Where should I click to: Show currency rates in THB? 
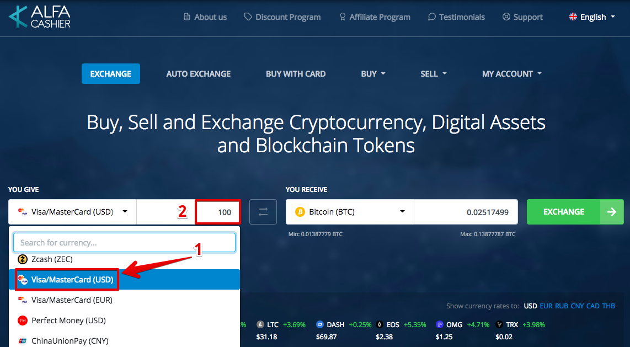pos(608,306)
